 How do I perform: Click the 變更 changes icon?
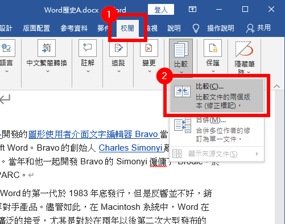pos(149,48)
